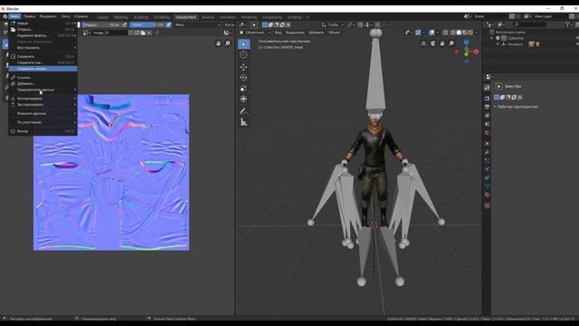Viewport: 579px width, 326px height.
Task: Open the viewport shading options dropdown arrow
Action: click(476, 33)
